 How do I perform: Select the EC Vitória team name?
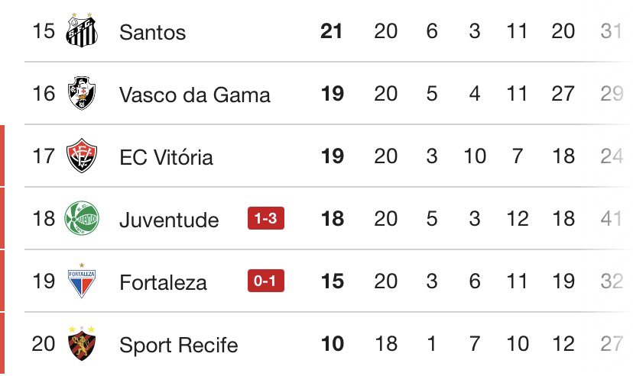(x=166, y=157)
